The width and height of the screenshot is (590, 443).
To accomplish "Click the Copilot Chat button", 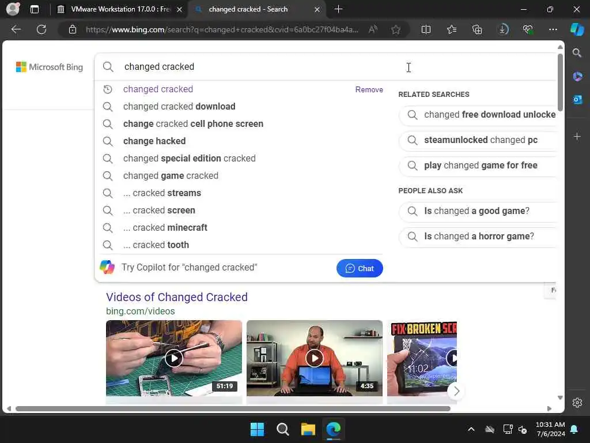I will (360, 268).
